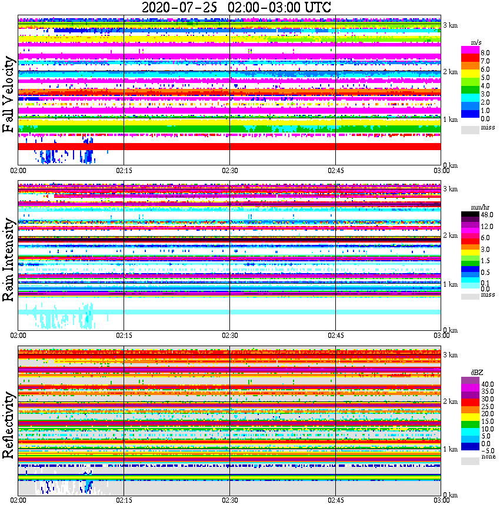Screen dimensions: 500x511
Task: Select the grey none swatch in dBZ legend
Action: tap(470, 461)
